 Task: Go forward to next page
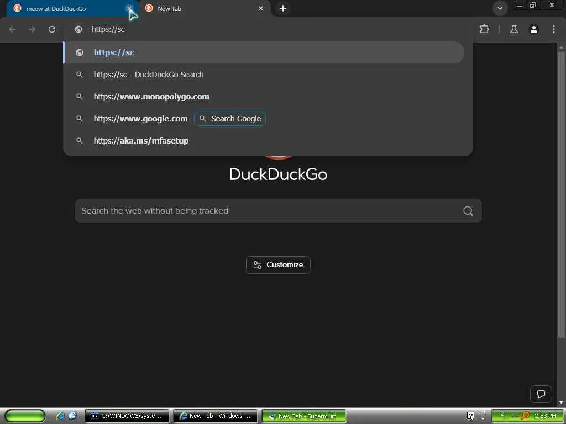click(x=32, y=29)
